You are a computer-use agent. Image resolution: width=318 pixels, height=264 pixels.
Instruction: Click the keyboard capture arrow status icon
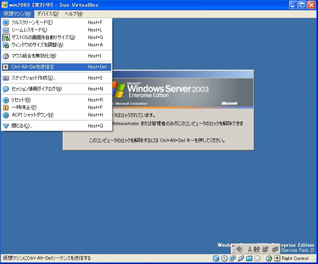277,258
